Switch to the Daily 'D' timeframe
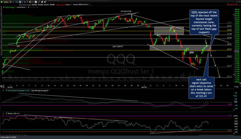The width and height of the screenshot is (241, 139). pyautogui.click(x=22, y=2)
